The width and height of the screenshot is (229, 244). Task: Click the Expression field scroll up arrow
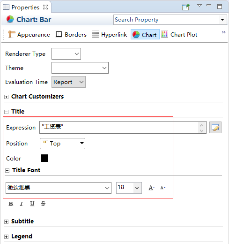tap(201, 125)
